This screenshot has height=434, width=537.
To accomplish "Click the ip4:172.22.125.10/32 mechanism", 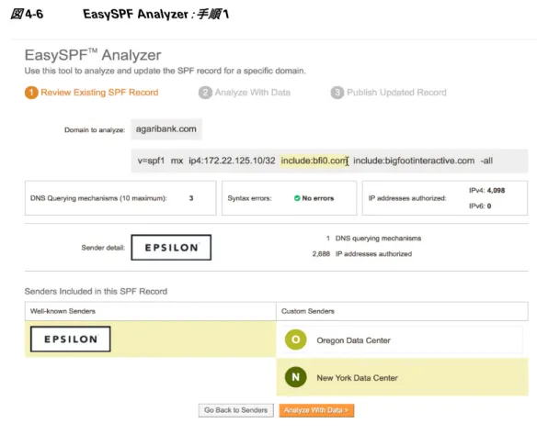I will (232, 161).
